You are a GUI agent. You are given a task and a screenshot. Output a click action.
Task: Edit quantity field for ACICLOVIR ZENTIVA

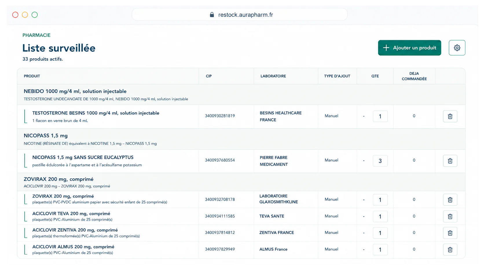(x=380, y=233)
